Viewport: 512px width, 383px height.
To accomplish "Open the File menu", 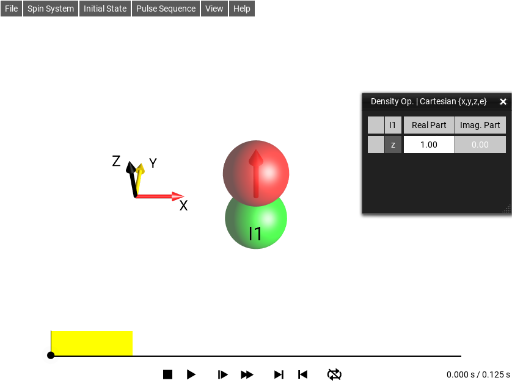I will (12, 9).
